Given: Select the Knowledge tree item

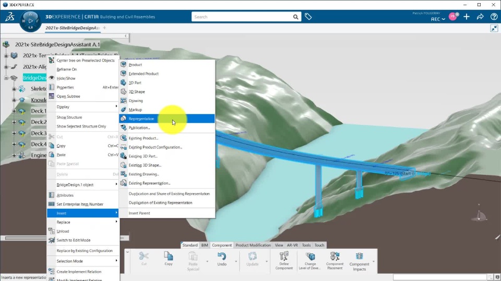Looking at the screenshot, I should coord(39,100).
